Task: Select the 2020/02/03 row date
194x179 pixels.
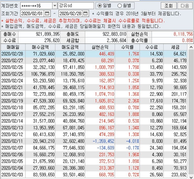Action: tap(12, 175)
